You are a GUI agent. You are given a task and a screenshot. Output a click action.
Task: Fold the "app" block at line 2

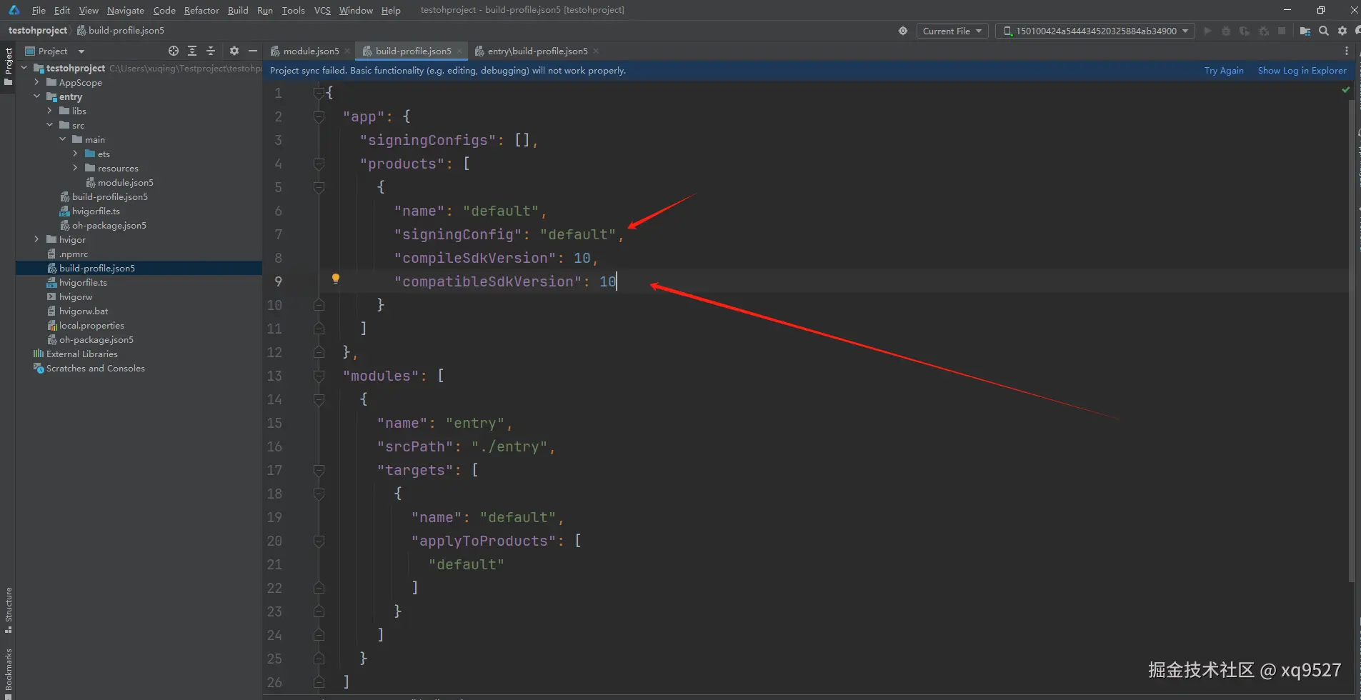[319, 116]
